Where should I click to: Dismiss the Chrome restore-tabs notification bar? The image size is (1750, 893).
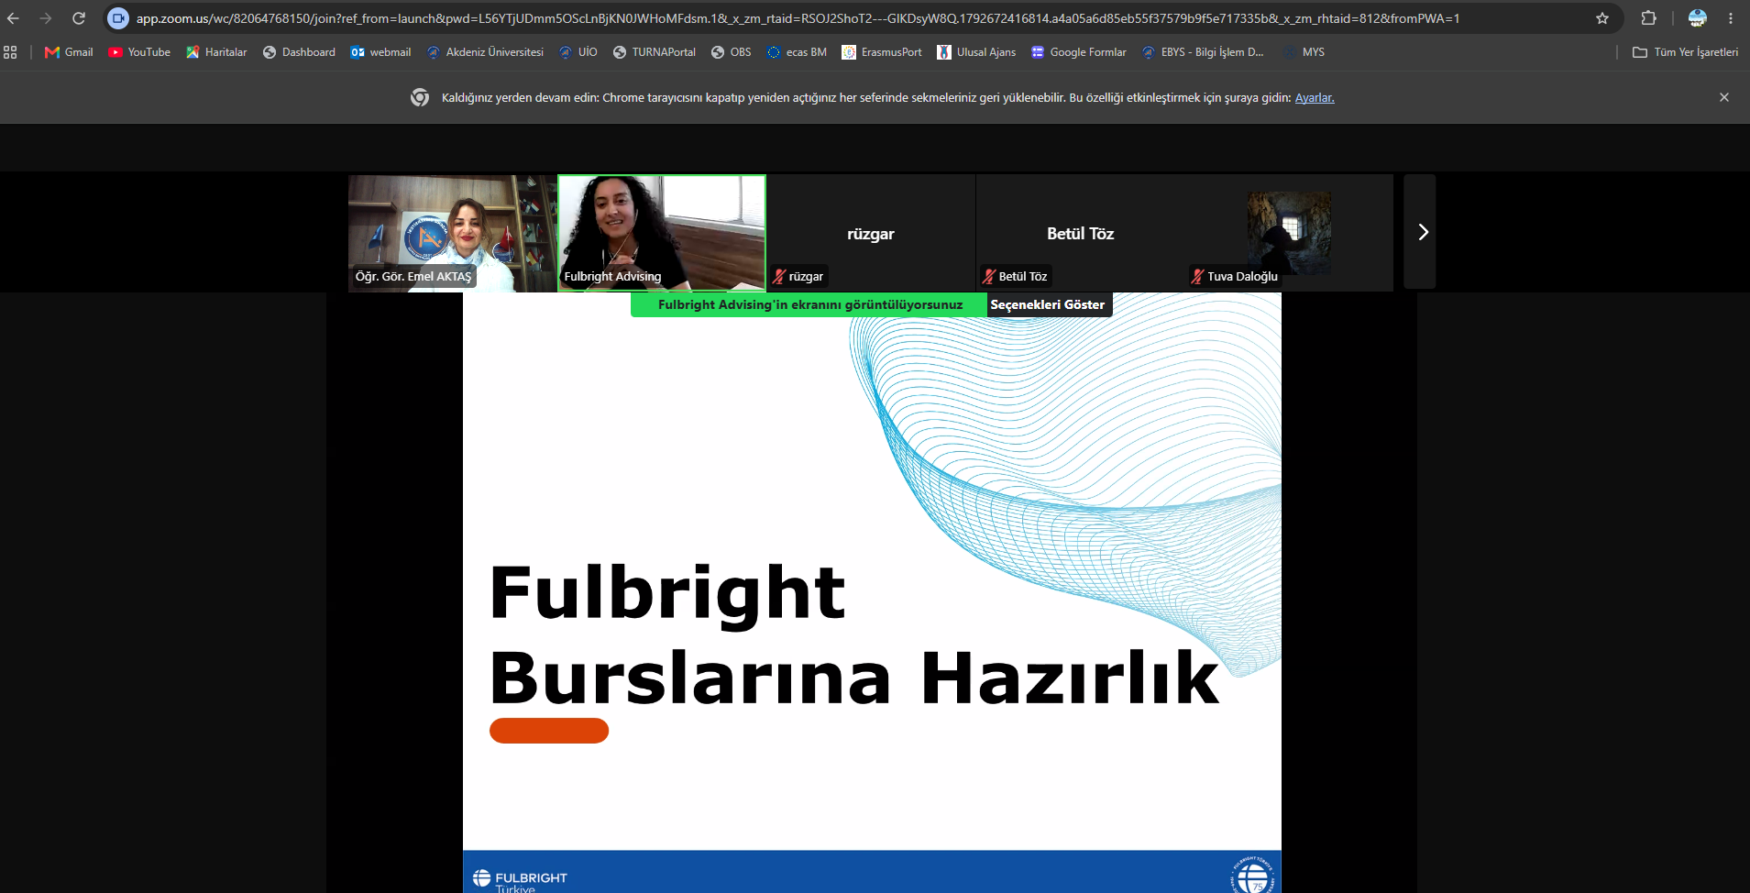point(1724,97)
